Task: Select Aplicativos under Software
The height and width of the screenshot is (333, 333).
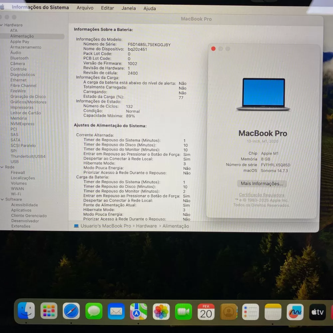Action: [x=21, y=210]
